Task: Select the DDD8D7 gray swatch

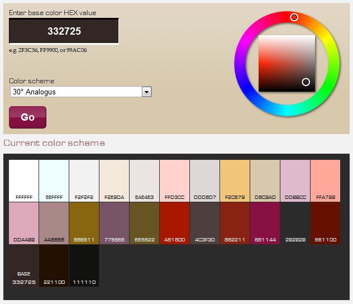Action: point(205,181)
